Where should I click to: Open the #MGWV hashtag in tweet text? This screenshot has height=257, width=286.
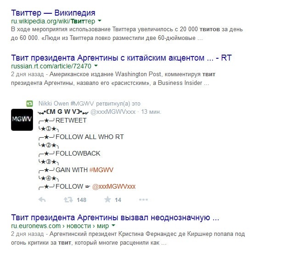(101, 170)
